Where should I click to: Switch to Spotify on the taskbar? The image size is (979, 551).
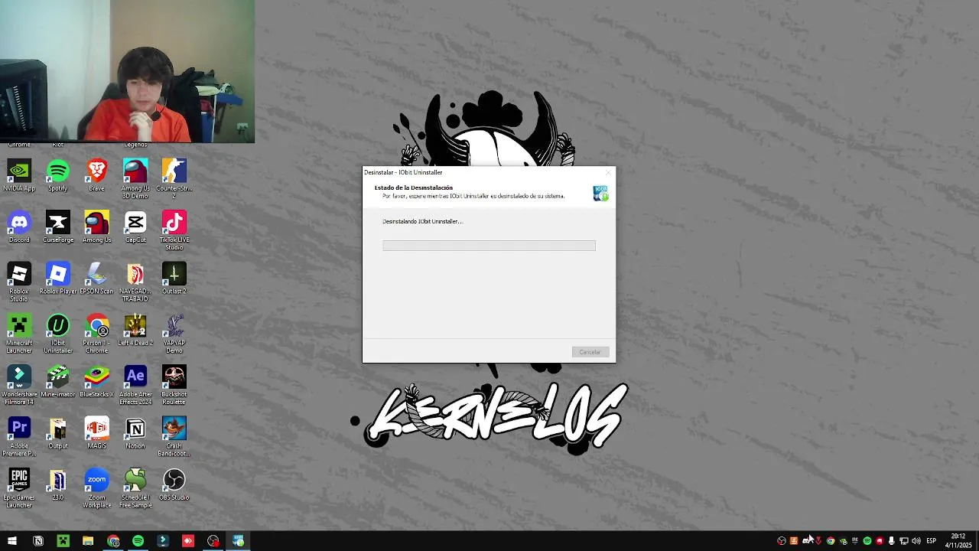click(138, 541)
